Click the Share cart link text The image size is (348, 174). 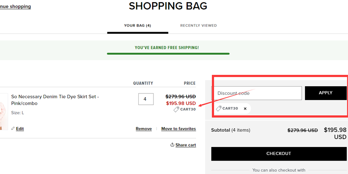coord(186,145)
